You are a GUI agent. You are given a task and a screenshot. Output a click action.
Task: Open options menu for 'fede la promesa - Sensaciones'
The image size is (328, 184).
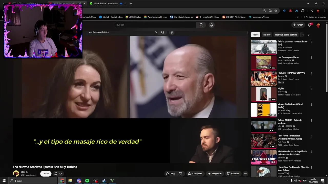click(x=311, y=42)
